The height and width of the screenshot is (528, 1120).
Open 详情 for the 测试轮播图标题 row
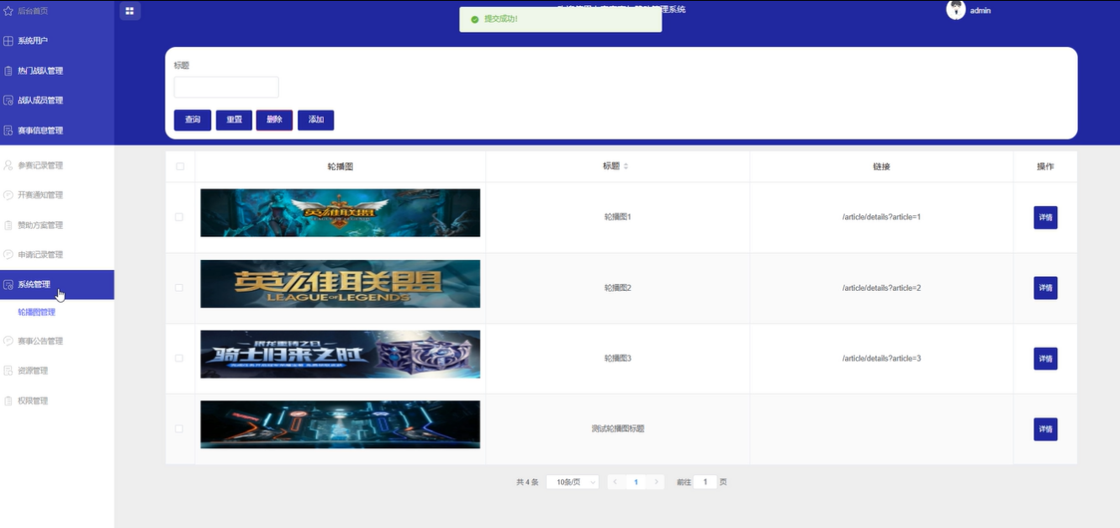[1045, 429]
